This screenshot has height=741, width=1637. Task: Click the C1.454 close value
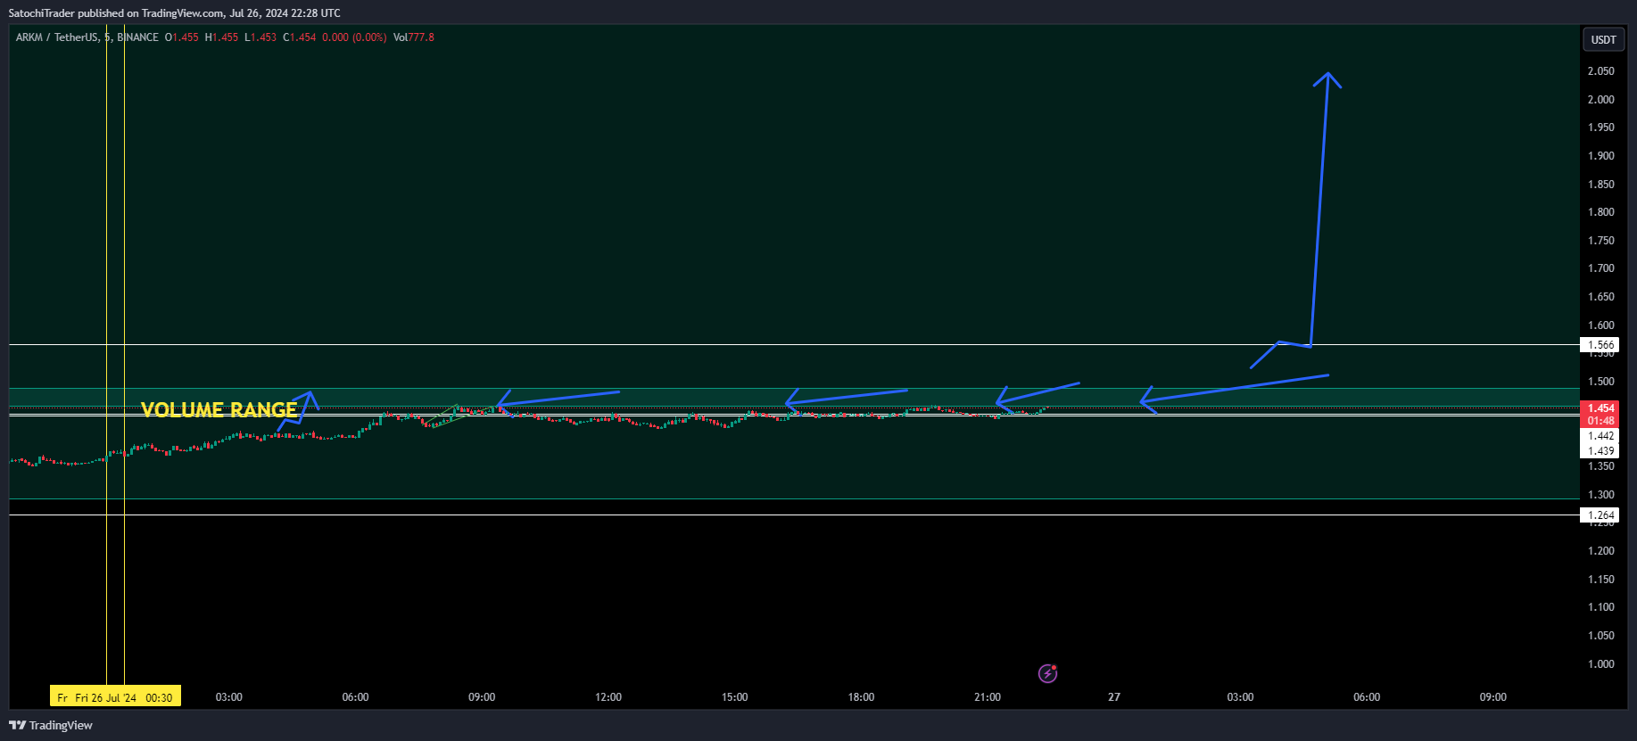[x=300, y=37]
